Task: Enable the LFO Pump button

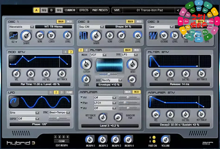Action: click(69, 92)
